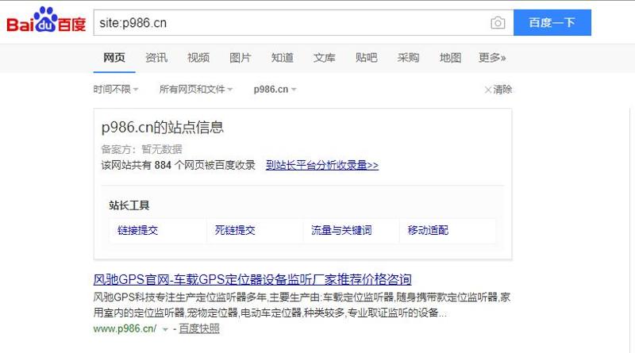
Task: Switch to the 资讯 tab
Action: click(156, 57)
